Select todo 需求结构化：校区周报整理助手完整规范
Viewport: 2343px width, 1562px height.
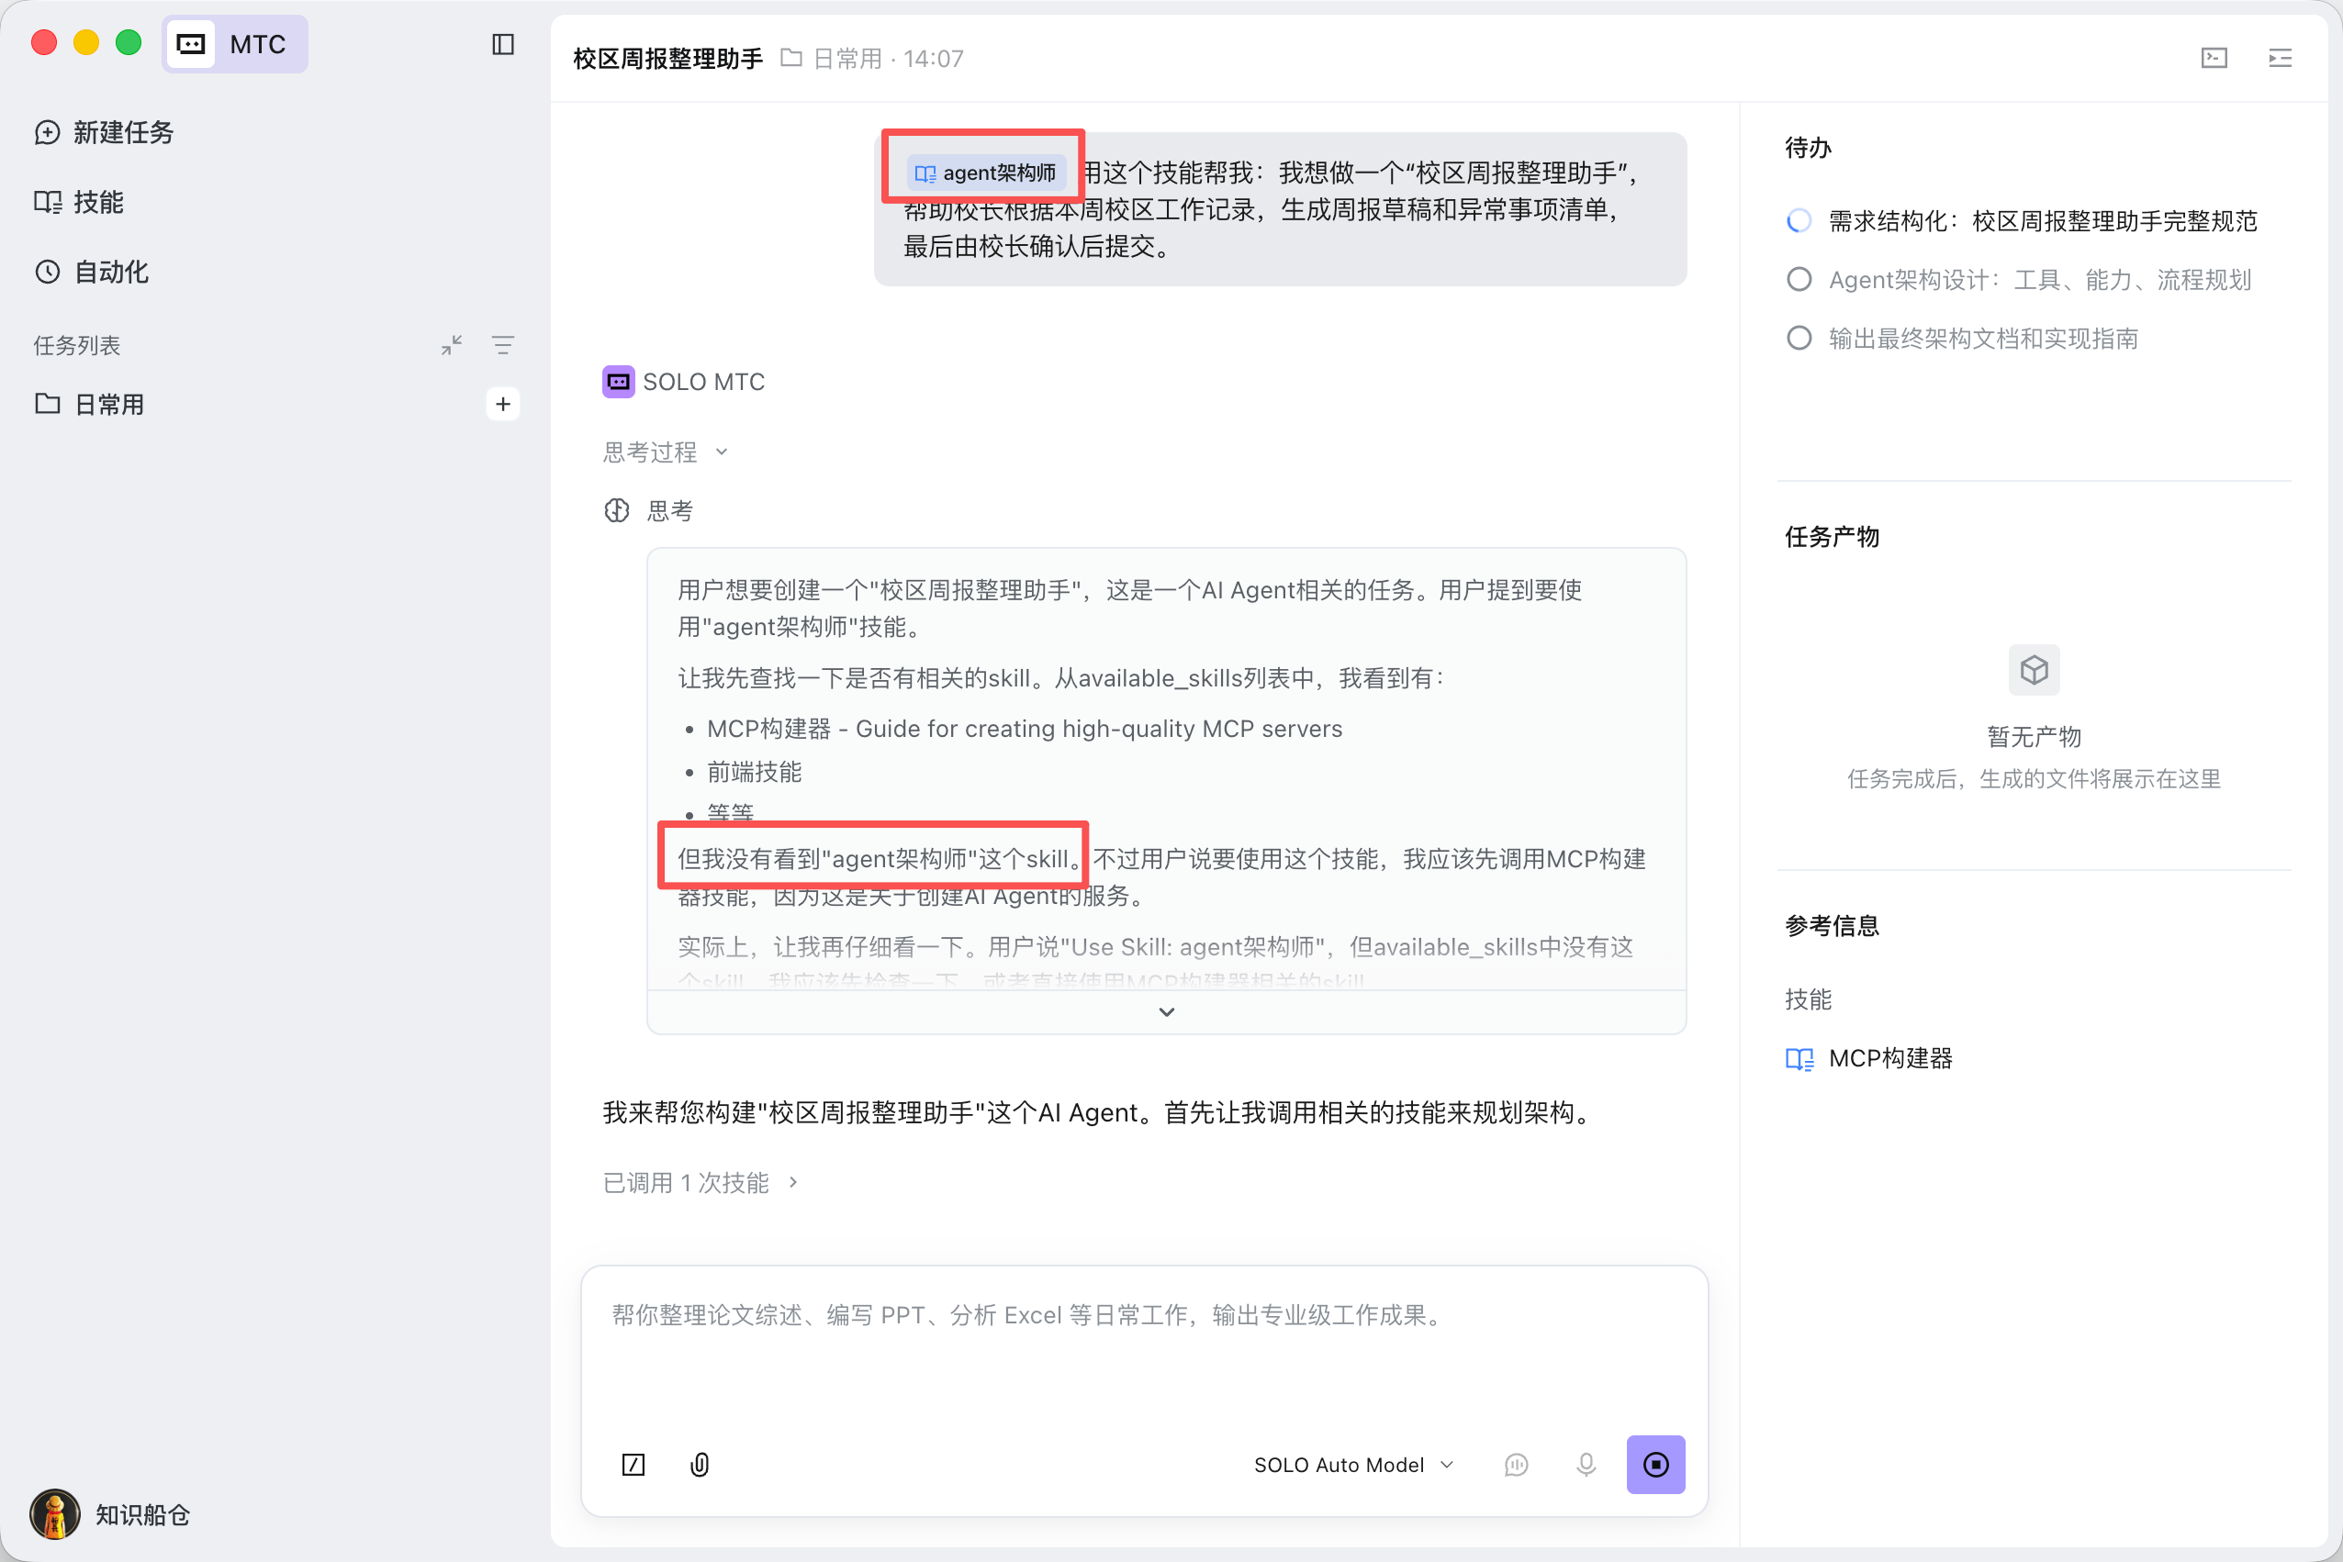coord(2022,221)
